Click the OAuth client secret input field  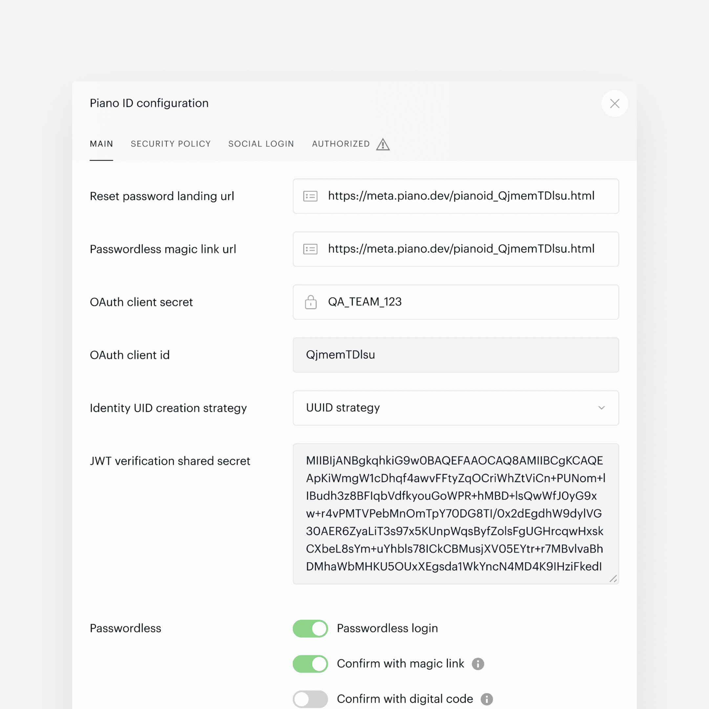pyautogui.click(x=470, y=302)
